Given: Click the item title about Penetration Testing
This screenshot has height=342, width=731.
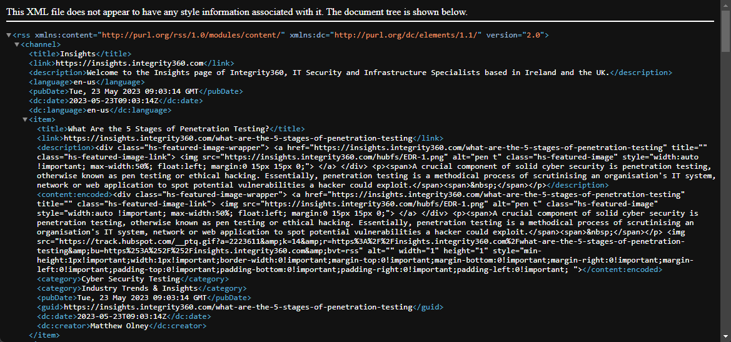Looking at the screenshot, I should pyautogui.click(x=164, y=129).
